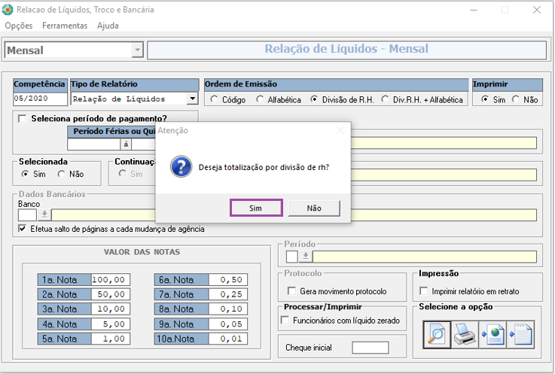Uncheck Efetua salto de páginas checkbox

[x=23, y=229]
